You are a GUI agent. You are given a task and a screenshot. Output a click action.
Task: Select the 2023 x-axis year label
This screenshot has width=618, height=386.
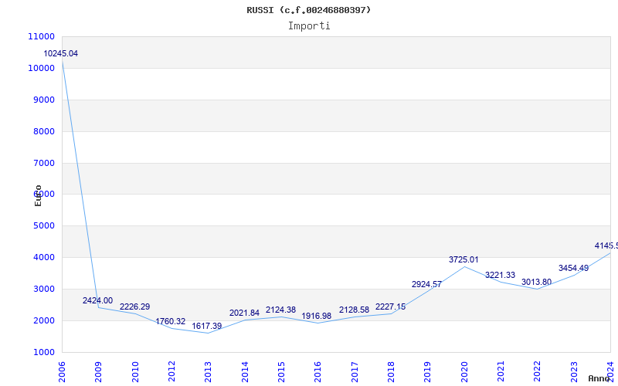point(574,372)
